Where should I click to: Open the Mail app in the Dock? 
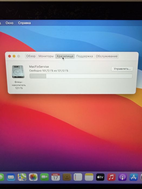pos(11,177)
